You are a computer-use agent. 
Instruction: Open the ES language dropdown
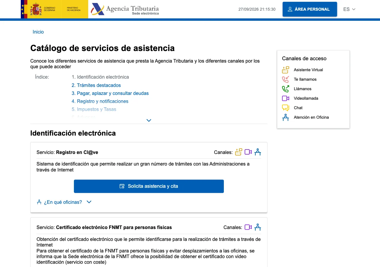[349, 9]
